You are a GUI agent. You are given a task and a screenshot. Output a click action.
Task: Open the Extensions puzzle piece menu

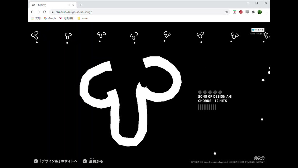tap(253, 12)
